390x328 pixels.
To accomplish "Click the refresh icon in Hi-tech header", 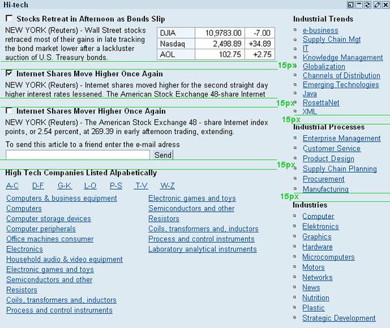I will click(369, 5).
